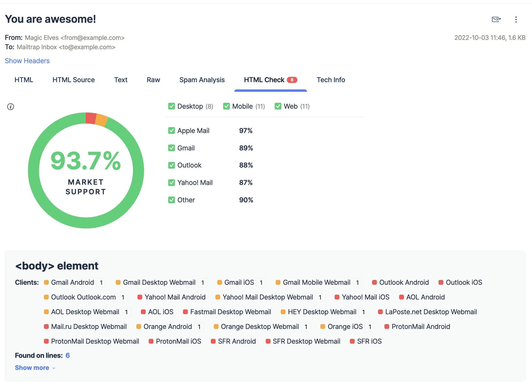Click Show Headers link
This screenshot has width=532, height=387.
pyautogui.click(x=27, y=61)
